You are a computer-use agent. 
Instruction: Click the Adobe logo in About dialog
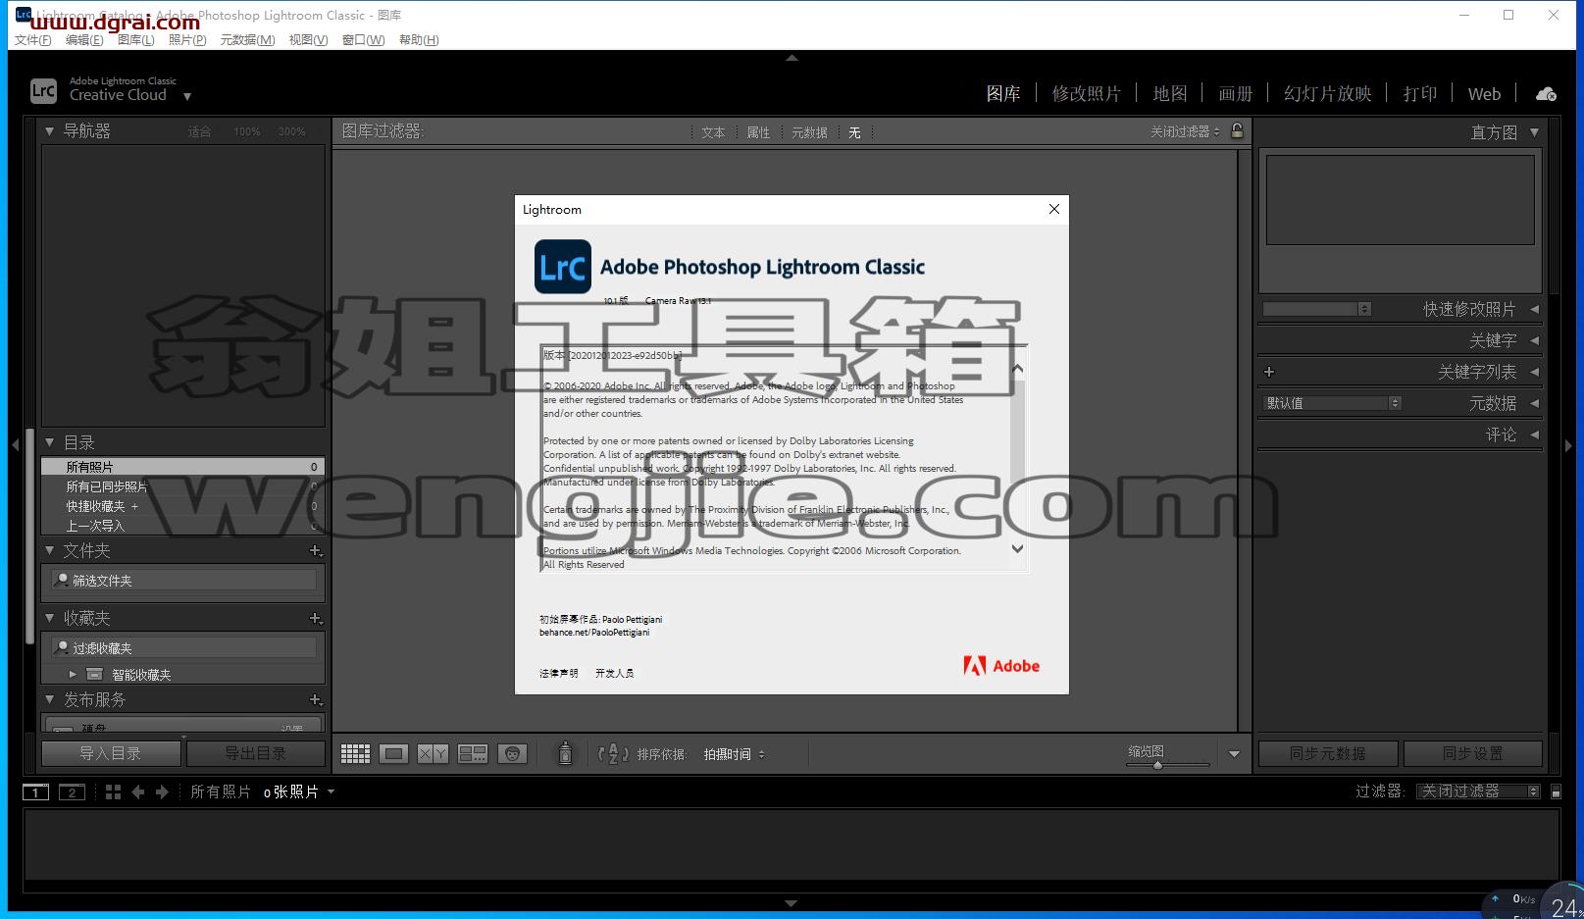coord(1001,666)
